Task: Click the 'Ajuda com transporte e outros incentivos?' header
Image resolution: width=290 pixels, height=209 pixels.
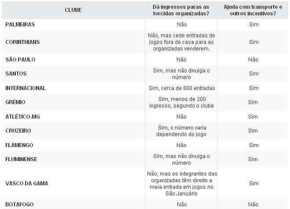Action: tap(253, 10)
